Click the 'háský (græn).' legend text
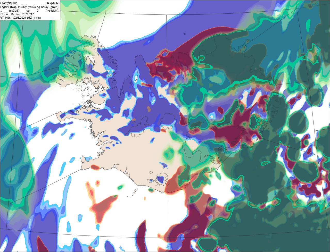This screenshot has width=330, height=252. point(50,7)
